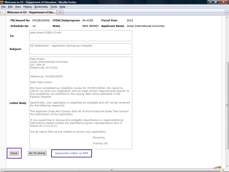
Task: Open the Generate Letter in PDF link
Action: tap(72, 153)
